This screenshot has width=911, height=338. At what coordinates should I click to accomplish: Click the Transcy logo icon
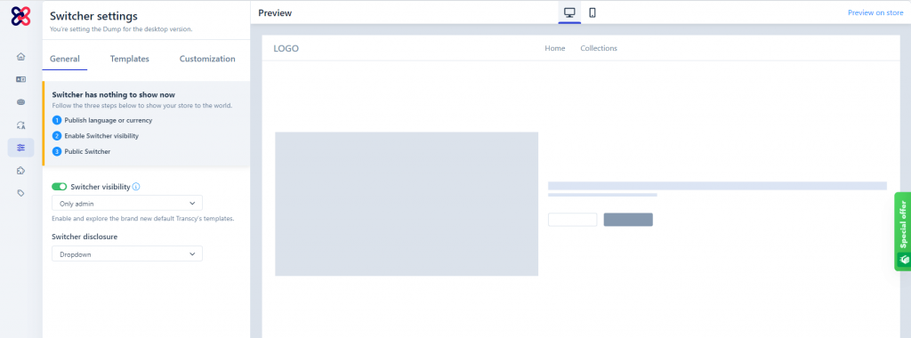(x=21, y=16)
